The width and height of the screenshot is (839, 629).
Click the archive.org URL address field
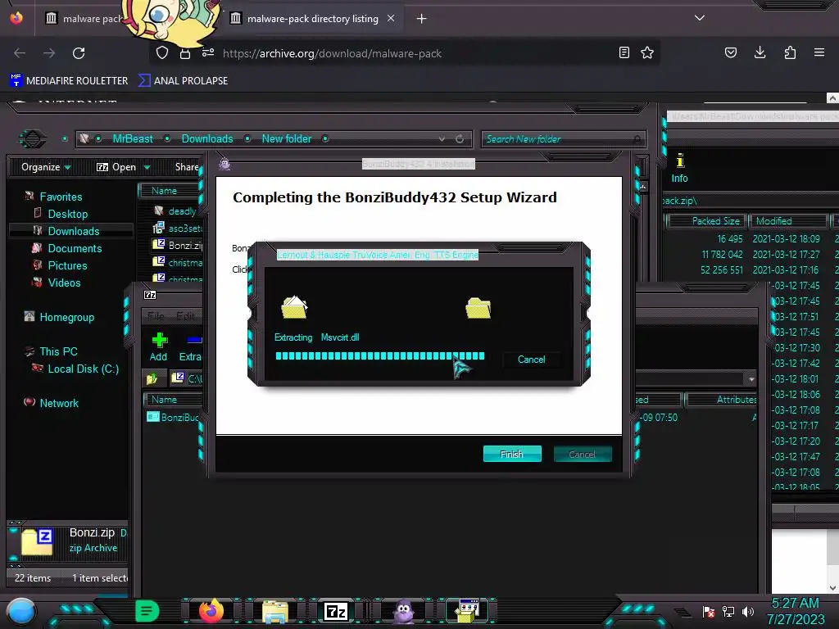(332, 53)
